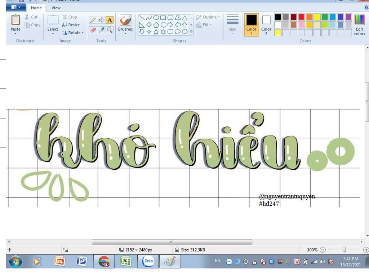Open the Paint file menu button
This screenshot has width=369, height=277.
16,8
